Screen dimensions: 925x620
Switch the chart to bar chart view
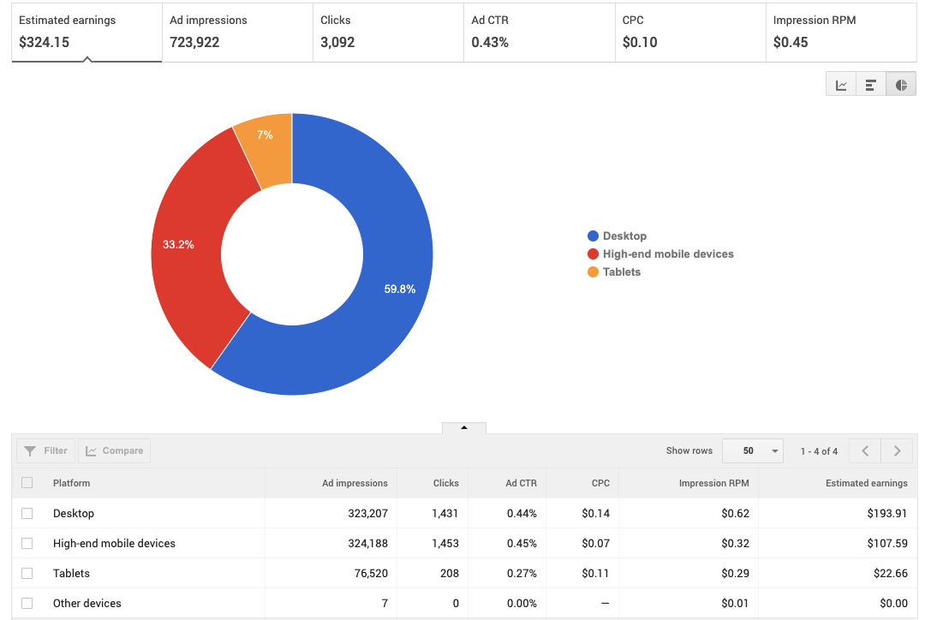(868, 83)
